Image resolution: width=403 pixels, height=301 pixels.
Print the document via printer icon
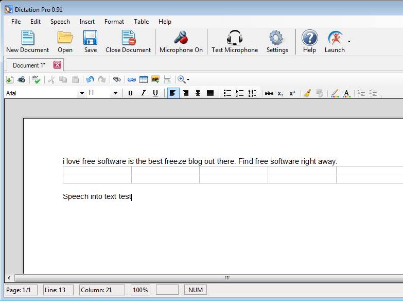pyautogui.click(x=21, y=79)
